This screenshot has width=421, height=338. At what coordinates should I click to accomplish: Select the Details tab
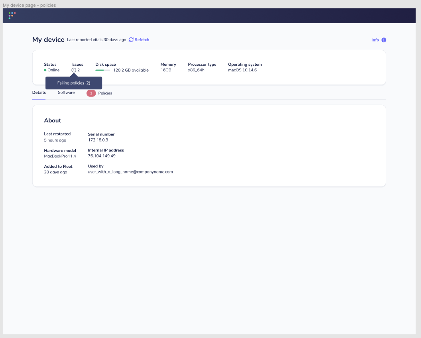(39, 92)
